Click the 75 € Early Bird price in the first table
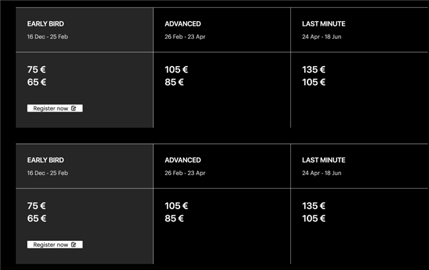The image size is (429, 270). (x=37, y=69)
